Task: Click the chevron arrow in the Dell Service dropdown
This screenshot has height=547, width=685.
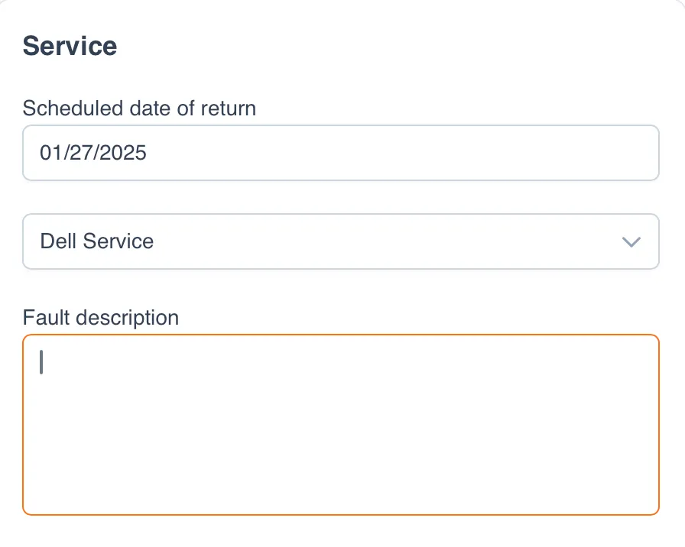Action: tap(631, 241)
